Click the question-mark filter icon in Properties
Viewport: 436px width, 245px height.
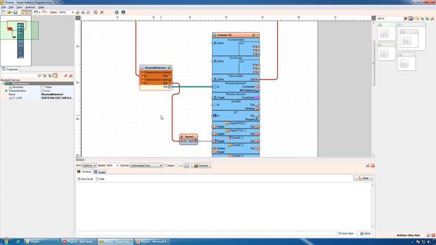click(x=40, y=76)
